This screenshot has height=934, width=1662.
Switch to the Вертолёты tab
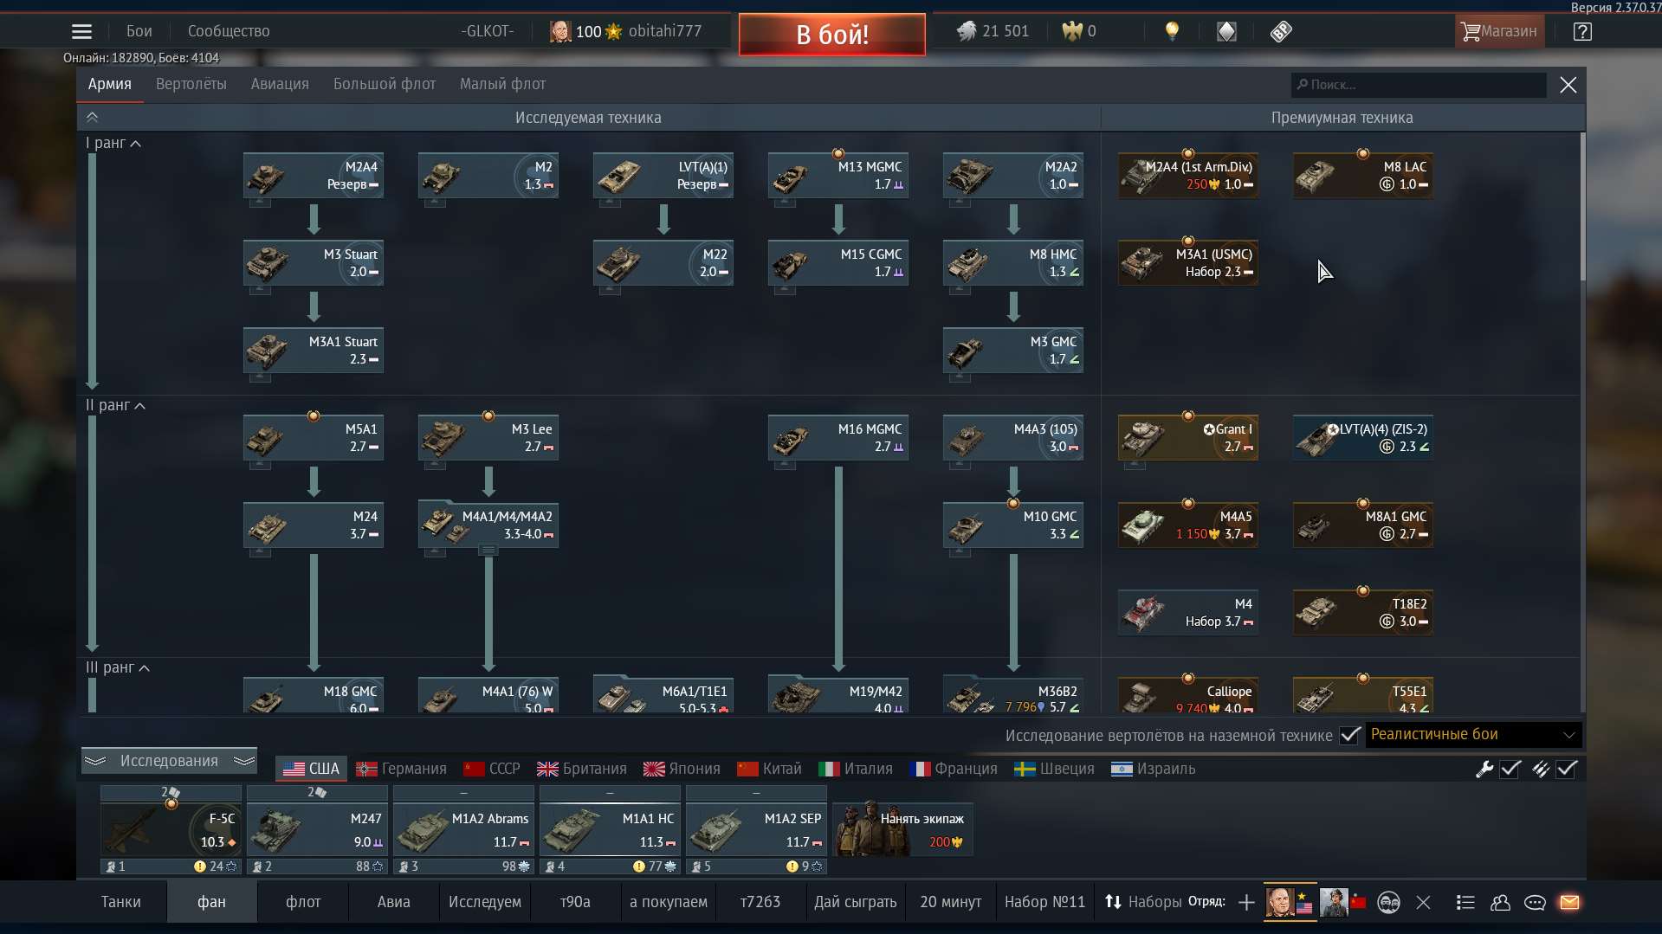(191, 84)
